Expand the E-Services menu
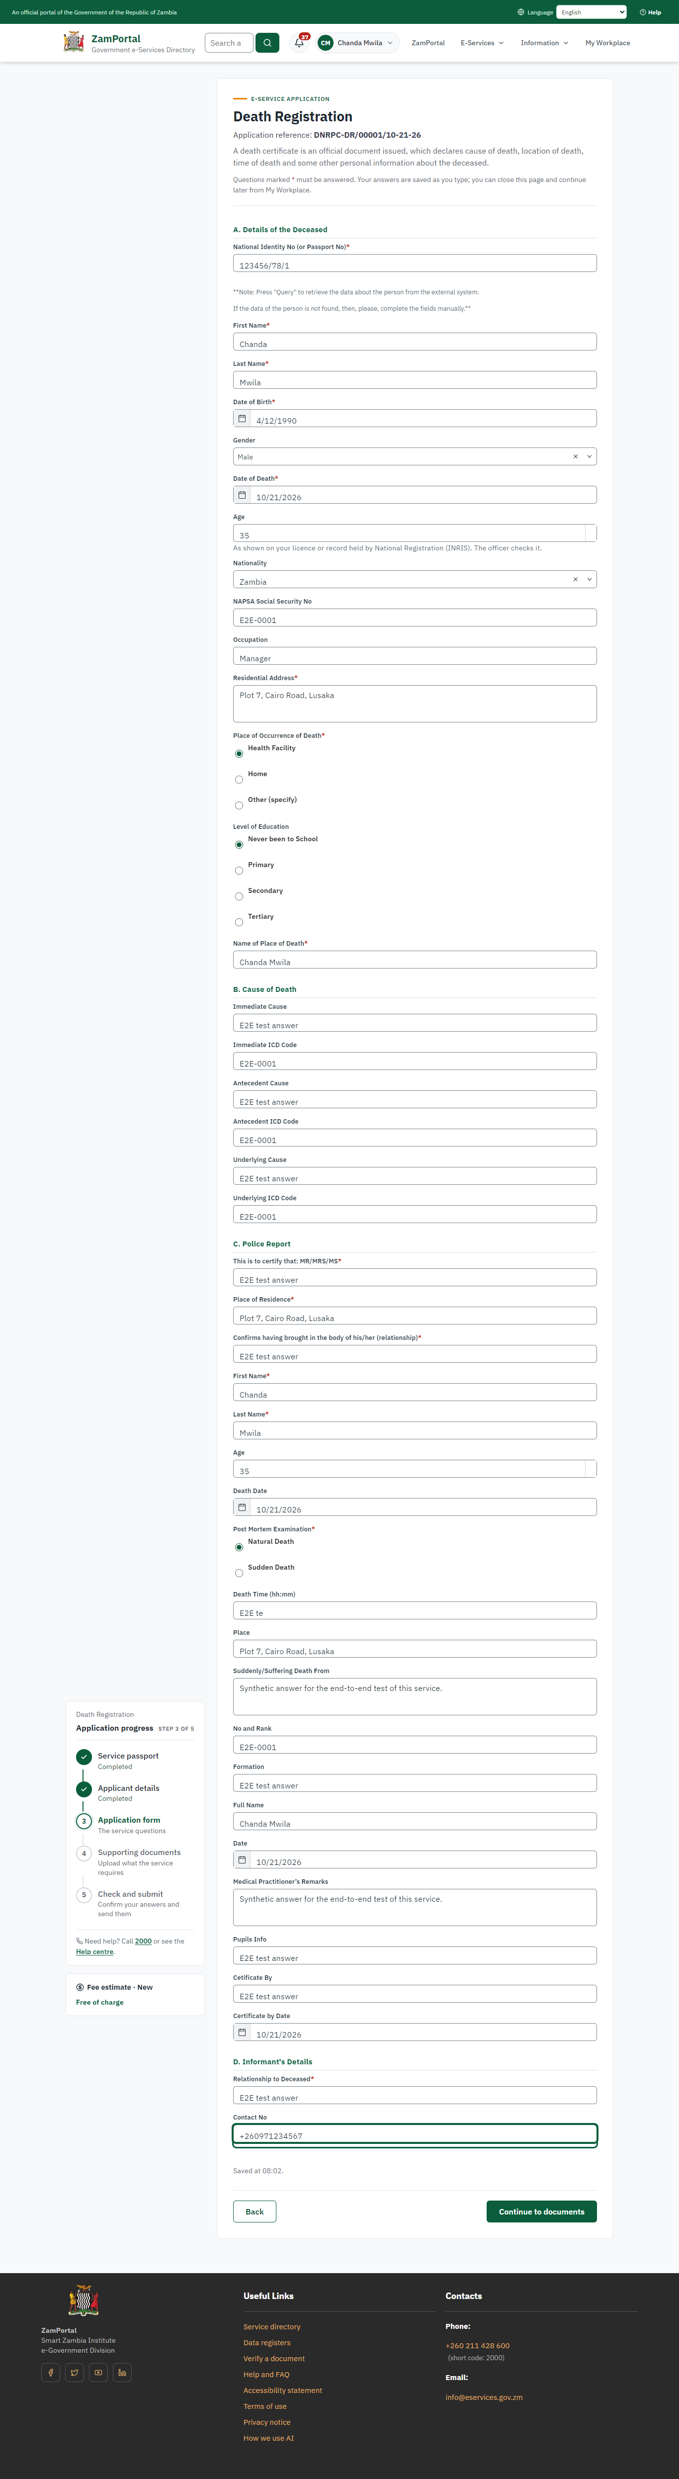 tap(482, 42)
